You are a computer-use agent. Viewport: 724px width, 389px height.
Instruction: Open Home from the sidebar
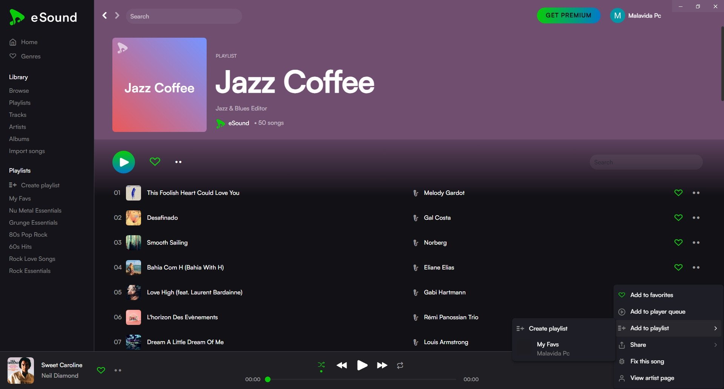(23, 42)
